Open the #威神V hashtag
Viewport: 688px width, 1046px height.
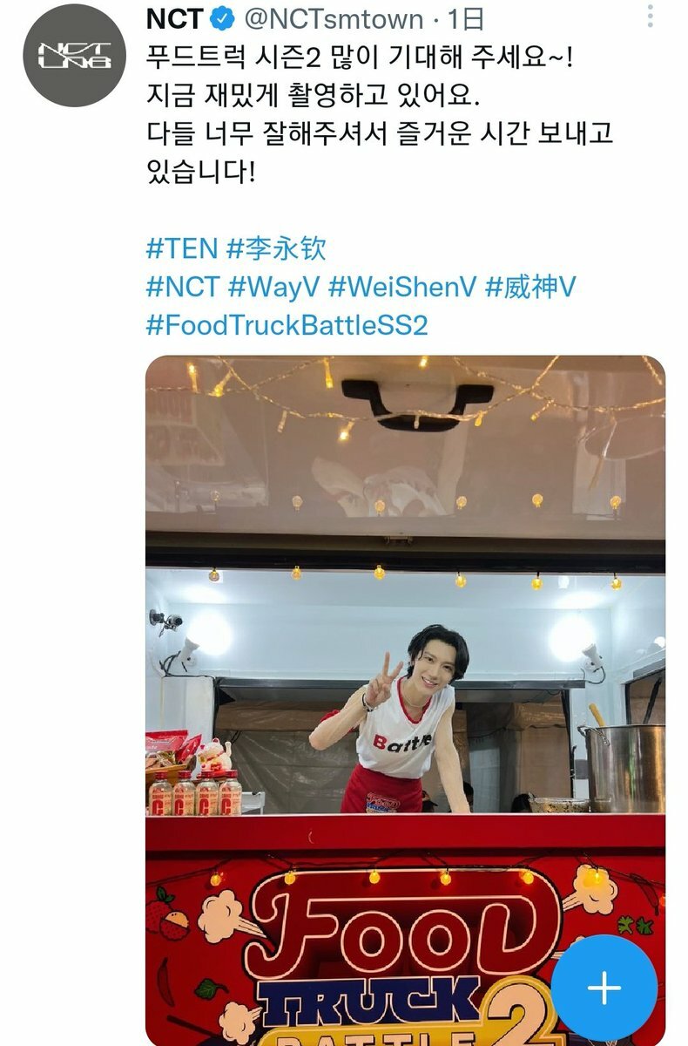coord(529,287)
